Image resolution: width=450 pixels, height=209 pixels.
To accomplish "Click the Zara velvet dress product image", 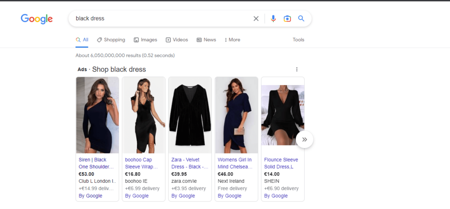I will tap(190, 115).
